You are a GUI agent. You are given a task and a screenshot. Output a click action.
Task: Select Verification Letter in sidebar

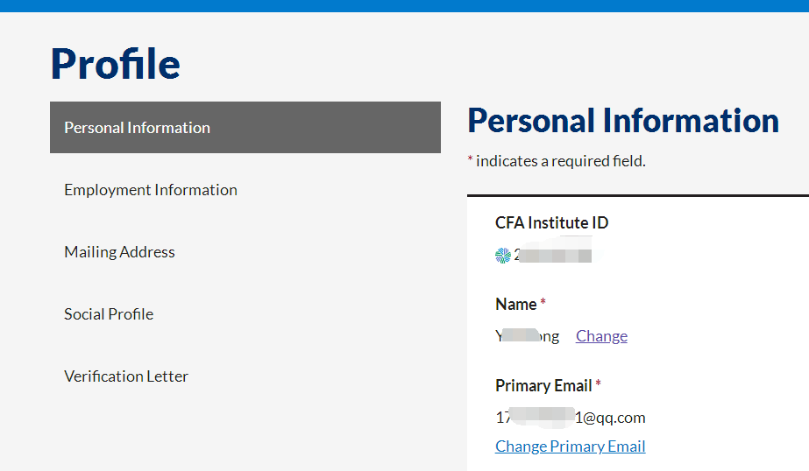click(126, 376)
